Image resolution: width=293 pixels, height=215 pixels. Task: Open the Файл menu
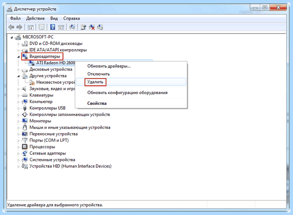click(15, 19)
